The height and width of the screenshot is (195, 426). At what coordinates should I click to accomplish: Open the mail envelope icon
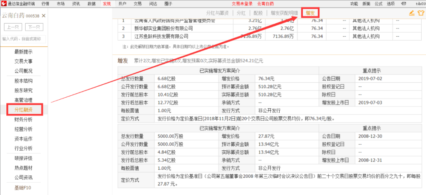point(404,4)
